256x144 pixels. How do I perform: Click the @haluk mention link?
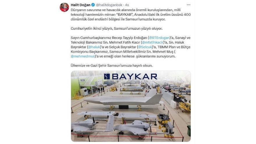coord(94,47)
